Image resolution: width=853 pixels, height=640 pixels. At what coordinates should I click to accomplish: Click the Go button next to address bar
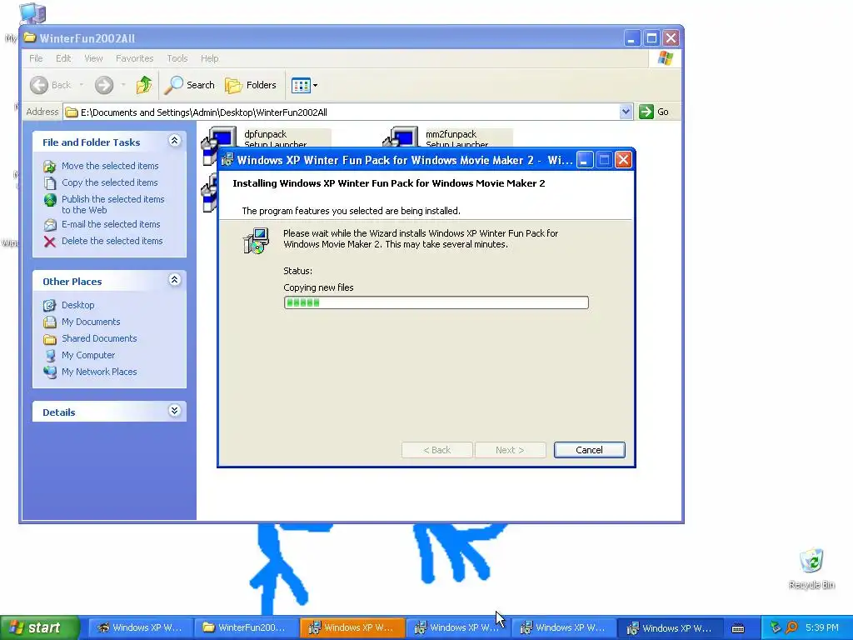(x=654, y=112)
